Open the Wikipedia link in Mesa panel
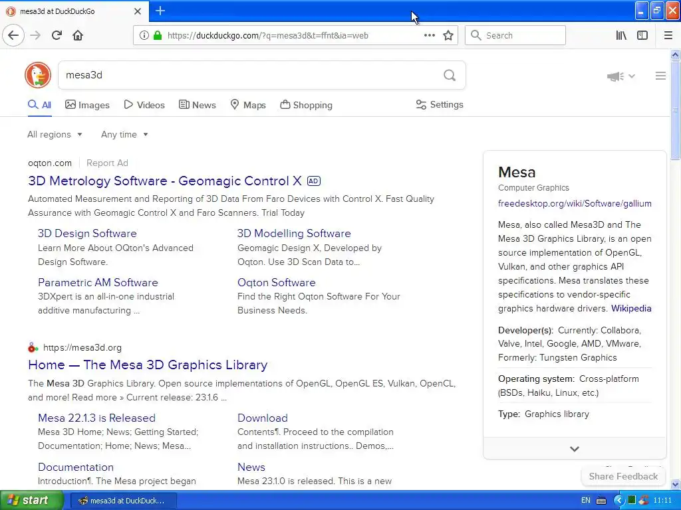The width and height of the screenshot is (681, 510). click(x=631, y=308)
